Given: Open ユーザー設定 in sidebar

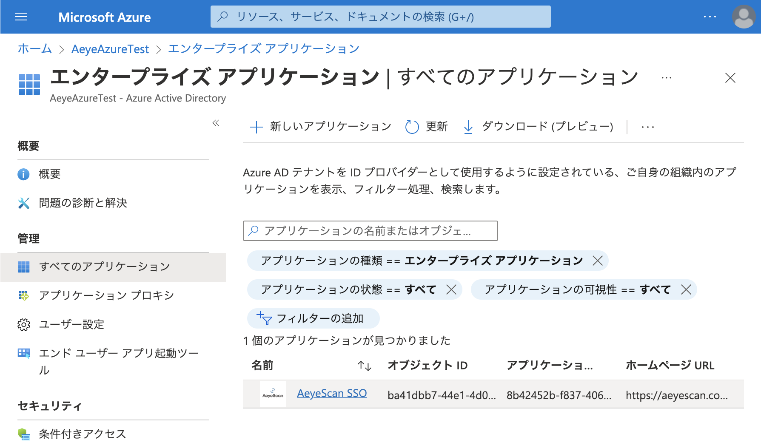Looking at the screenshot, I should click(x=71, y=324).
